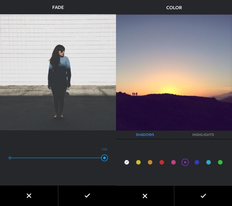
Task: Tap the photo preview of woman at wall
Action: tap(58, 72)
